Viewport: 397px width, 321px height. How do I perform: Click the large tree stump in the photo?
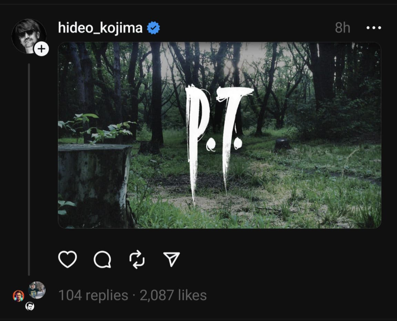click(x=95, y=185)
